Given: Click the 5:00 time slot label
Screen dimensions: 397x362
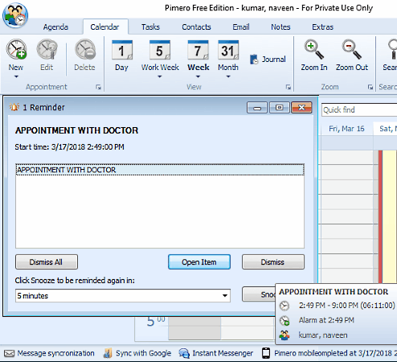Looking at the screenshot, I should click(156, 321).
